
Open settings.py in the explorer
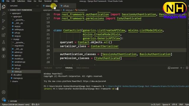coord(19,29)
